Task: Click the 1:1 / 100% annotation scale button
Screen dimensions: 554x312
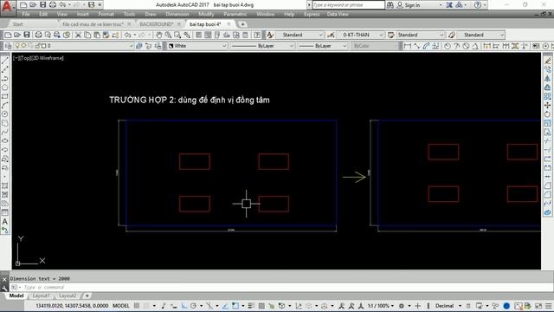Action: click(x=380, y=306)
